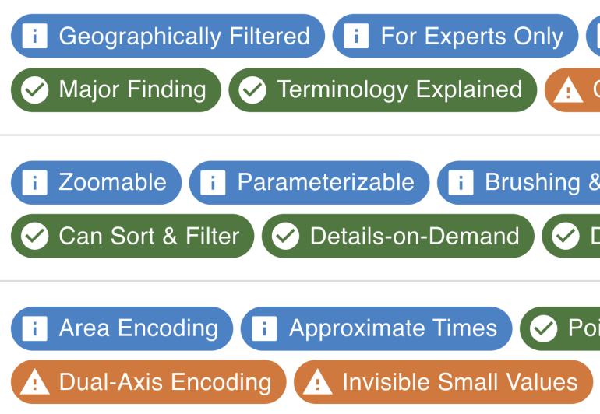The width and height of the screenshot is (600, 414).
Task: Click the checkmark icon on Major Finding
Action: (x=34, y=90)
